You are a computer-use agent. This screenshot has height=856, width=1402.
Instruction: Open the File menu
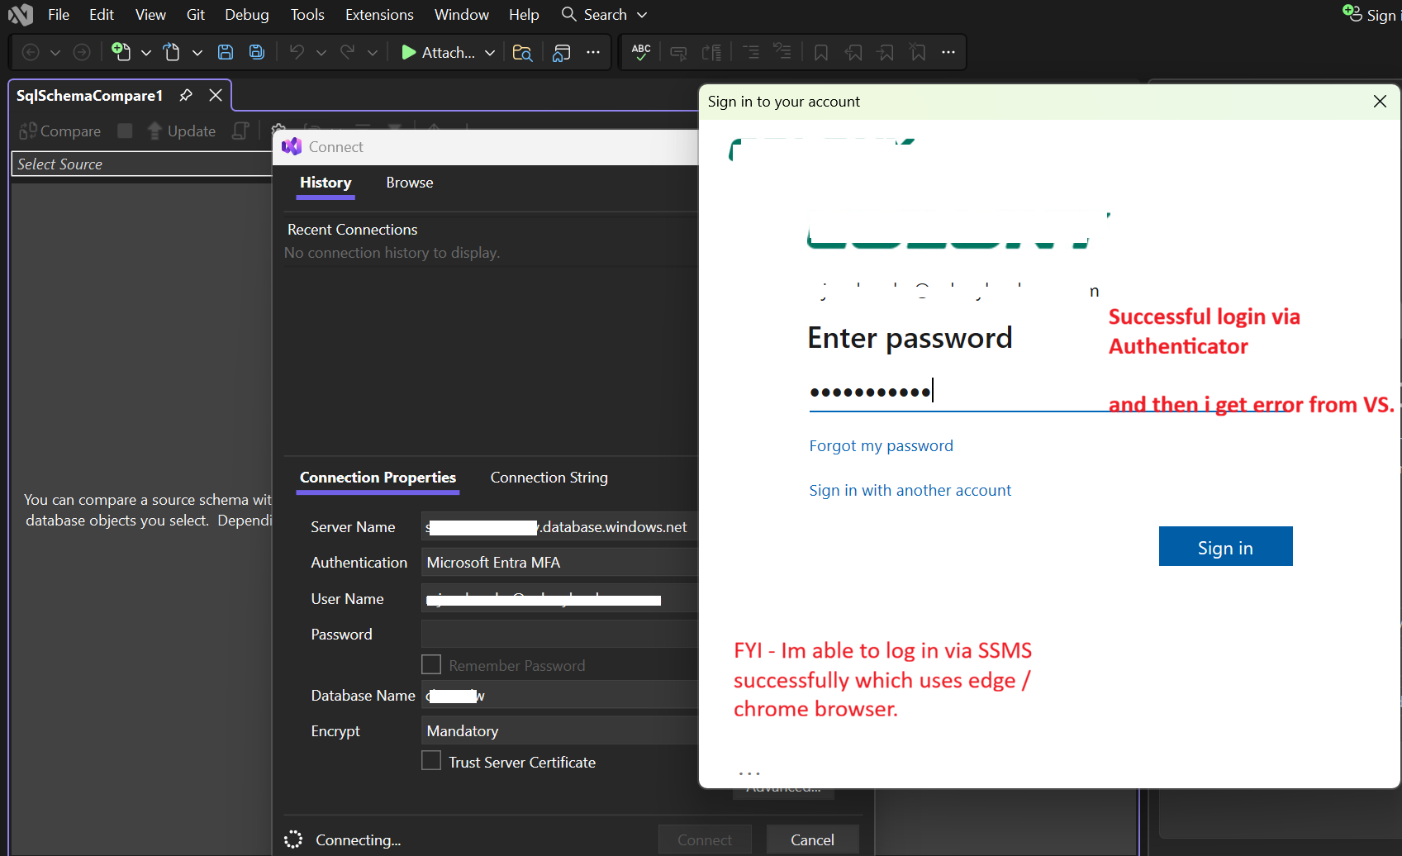coord(59,14)
